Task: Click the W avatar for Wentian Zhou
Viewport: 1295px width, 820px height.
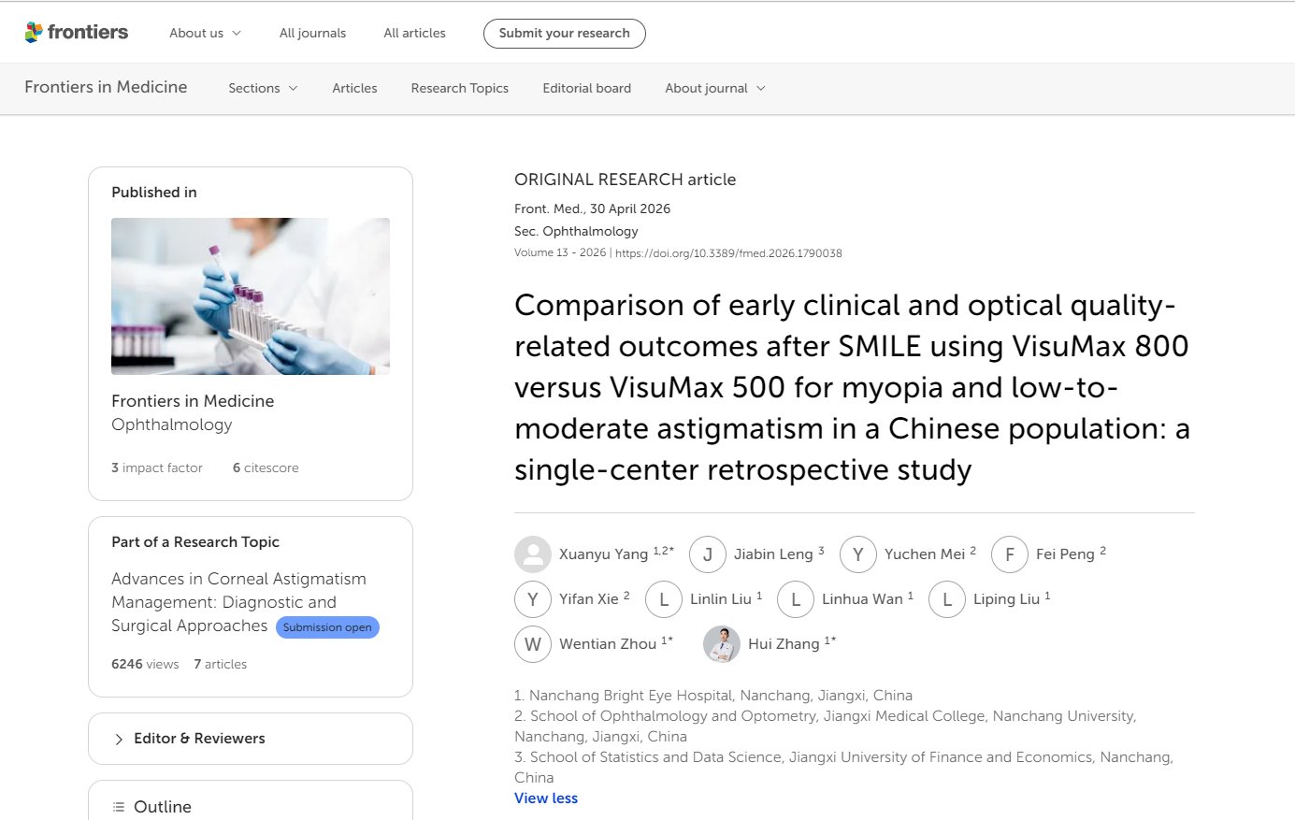Action: [533, 644]
